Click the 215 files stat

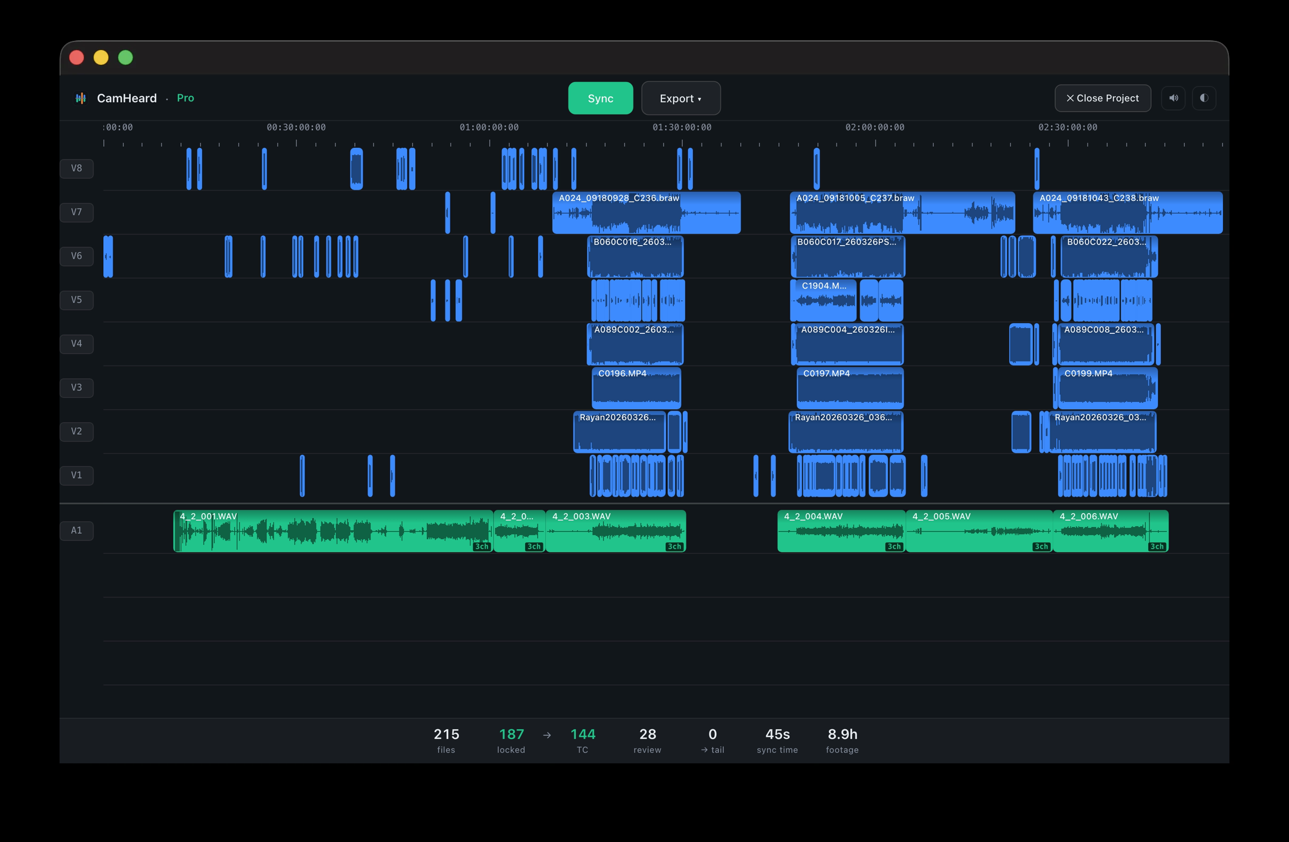[446, 740]
